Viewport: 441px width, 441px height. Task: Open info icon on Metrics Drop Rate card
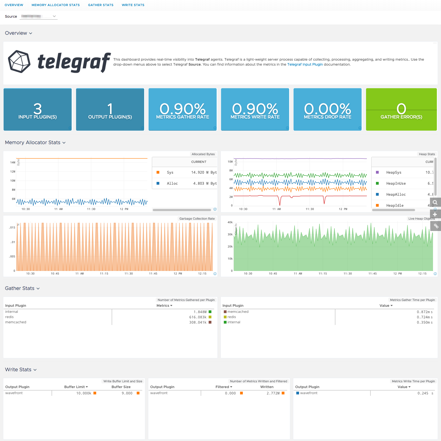pyautogui.click(x=360, y=128)
